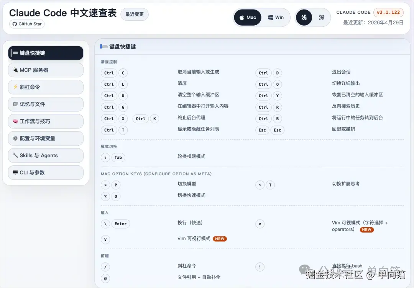Open the 配置与环境变量 sidebar section
This screenshot has width=414, height=288.
(x=46, y=138)
